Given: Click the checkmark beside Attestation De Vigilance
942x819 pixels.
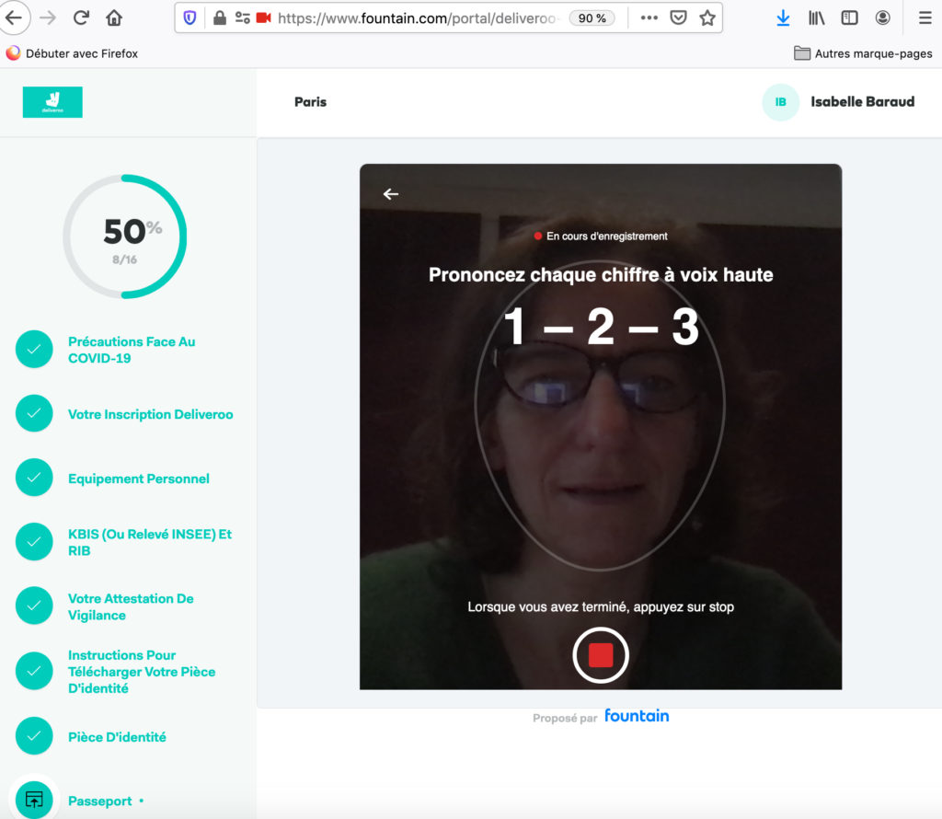Looking at the screenshot, I should [34, 606].
